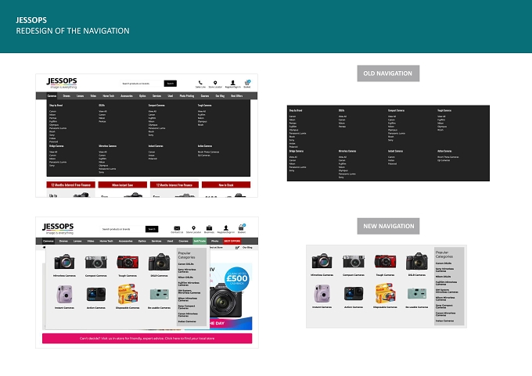Click £500 cashback blue badge in new site

point(237,279)
